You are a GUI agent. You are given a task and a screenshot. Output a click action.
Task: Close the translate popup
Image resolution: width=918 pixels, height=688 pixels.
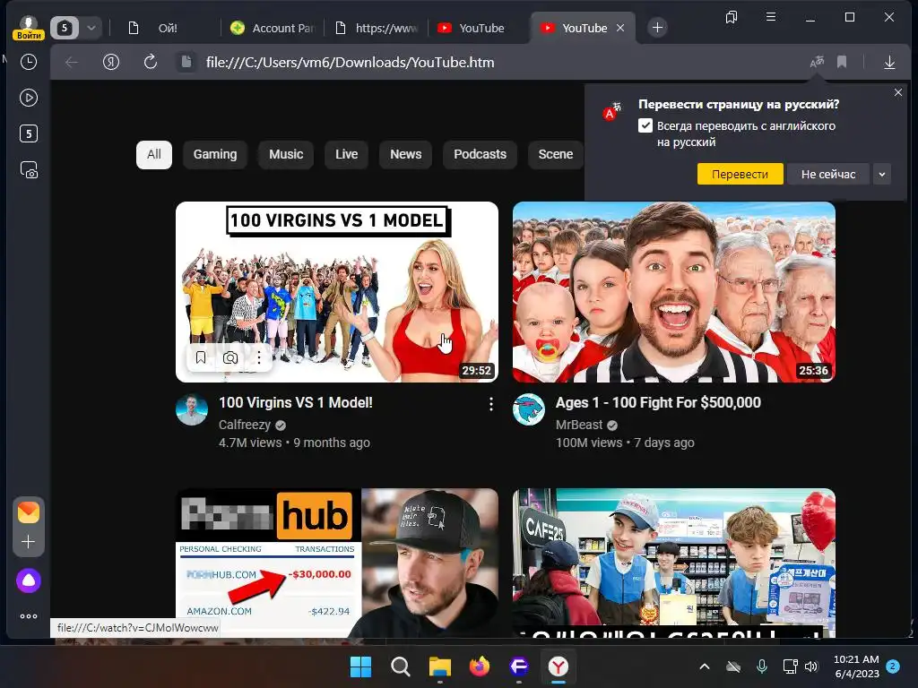click(x=898, y=92)
